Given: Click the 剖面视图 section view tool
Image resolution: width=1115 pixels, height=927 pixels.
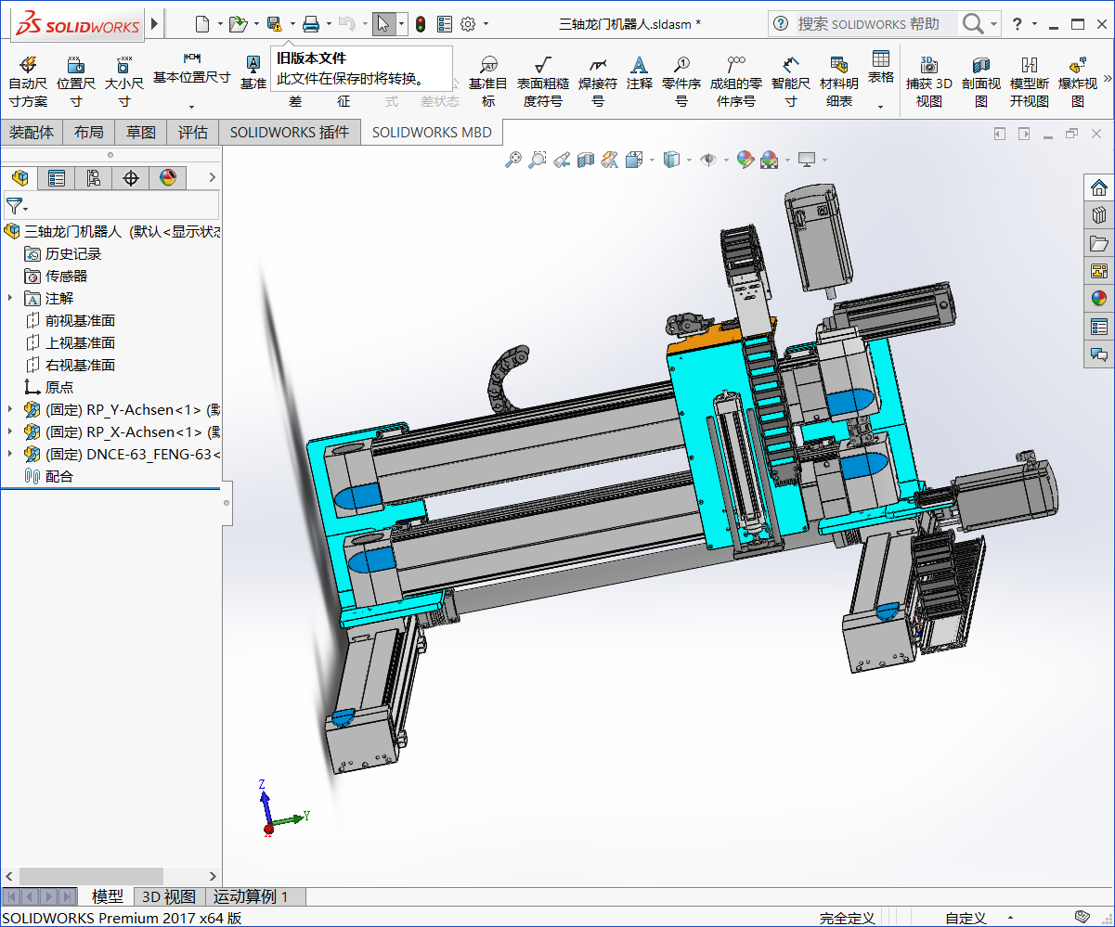Looking at the screenshot, I should click(x=981, y=81).
